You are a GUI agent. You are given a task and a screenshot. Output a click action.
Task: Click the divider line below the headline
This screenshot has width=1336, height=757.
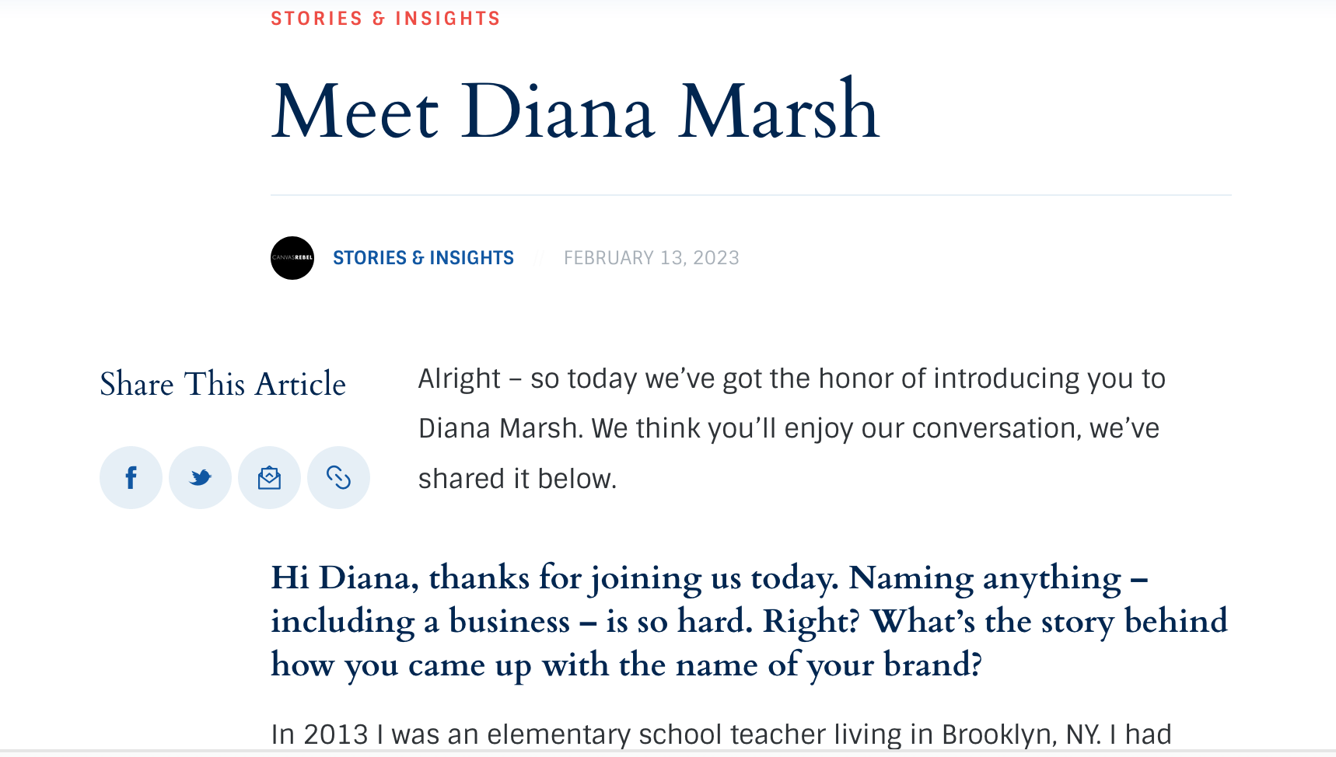click(x=750, y=195)
